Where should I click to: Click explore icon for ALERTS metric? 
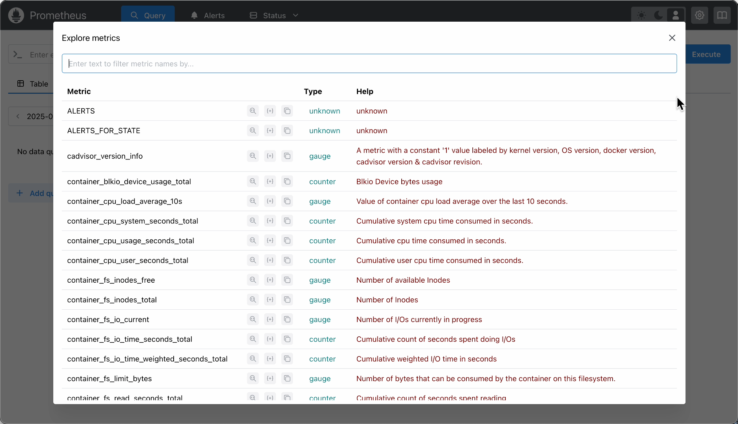point(253,111)
